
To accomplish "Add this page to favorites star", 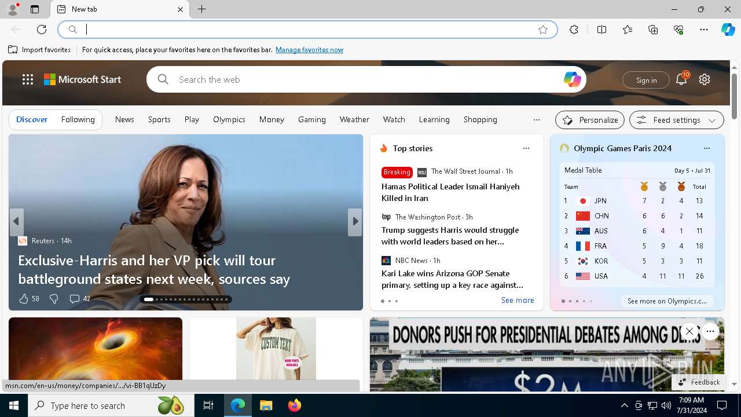I will pos(543,30).
